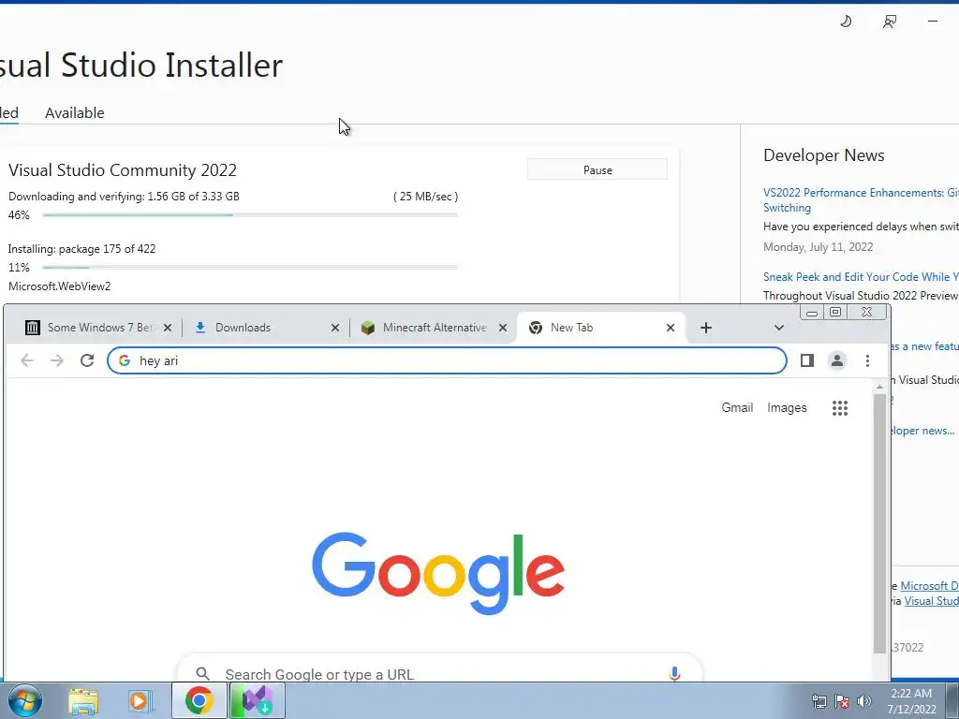Open Action Center flag in tray
This screenshot has width=959, height=719.
[x=842, y=701]
